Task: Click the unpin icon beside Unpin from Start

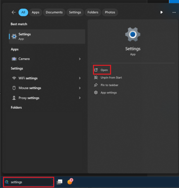Action: point(96,77)
